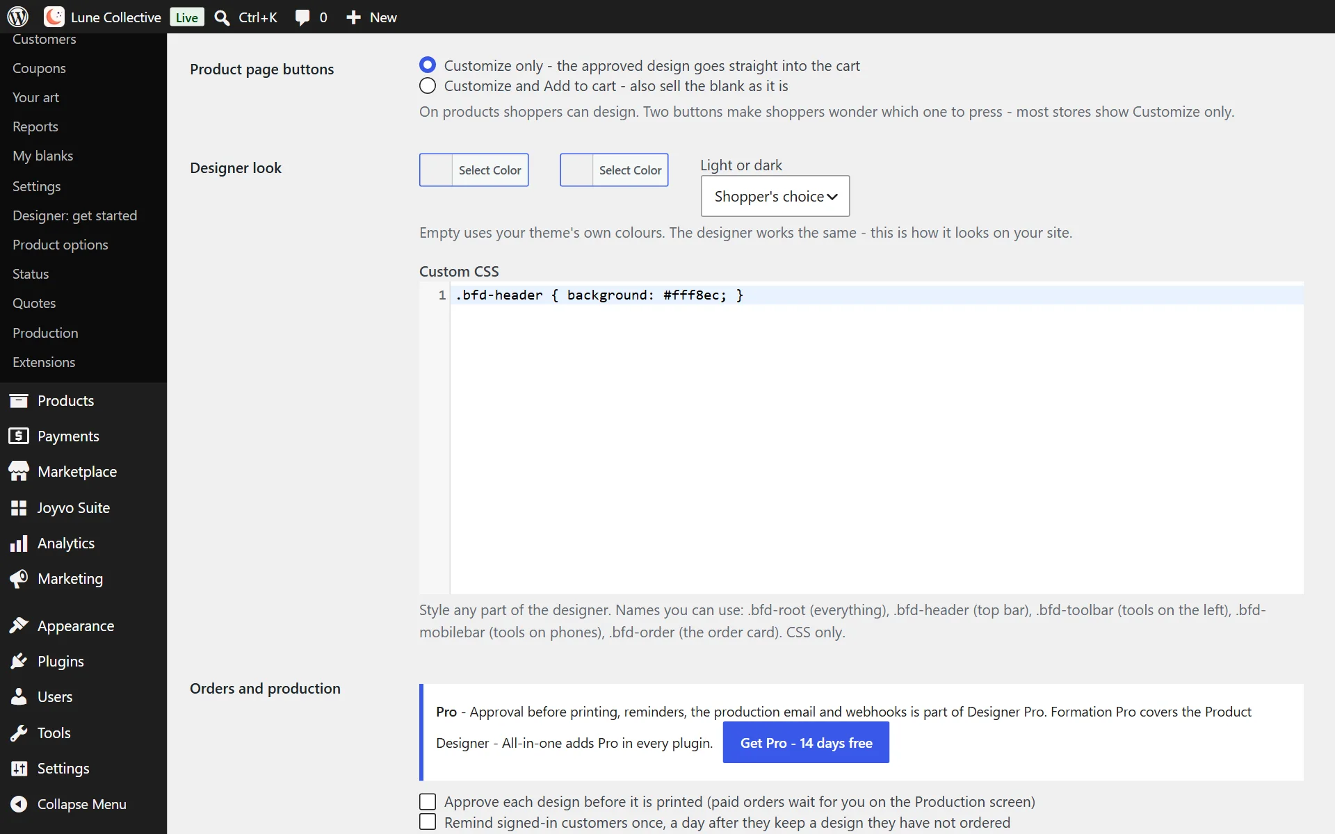Click the Users person icon

[19, 696]
